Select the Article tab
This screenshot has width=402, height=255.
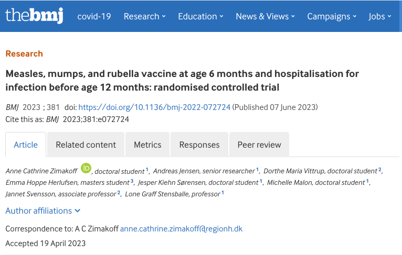pos(26,145)
